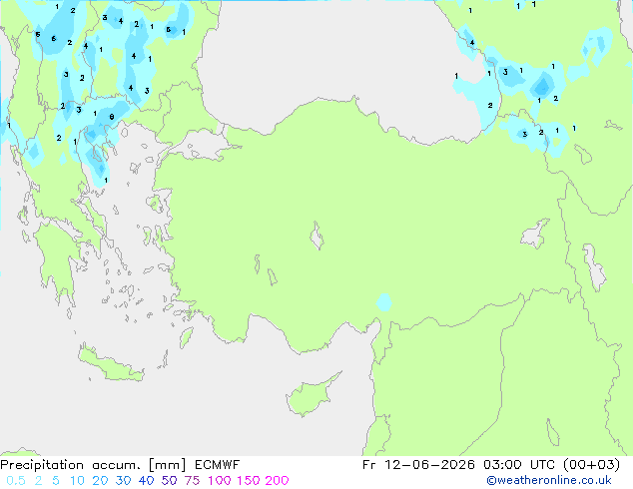Click the island of Crete on the map

110,364
